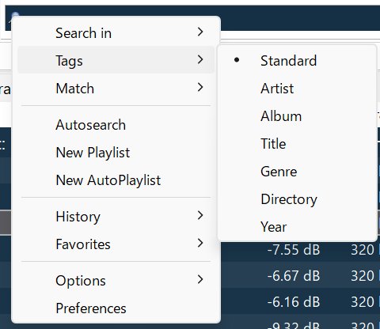Open the History submenu
Image resolution: width=380 pixels, height=329 pixels.
coord(116,217)
